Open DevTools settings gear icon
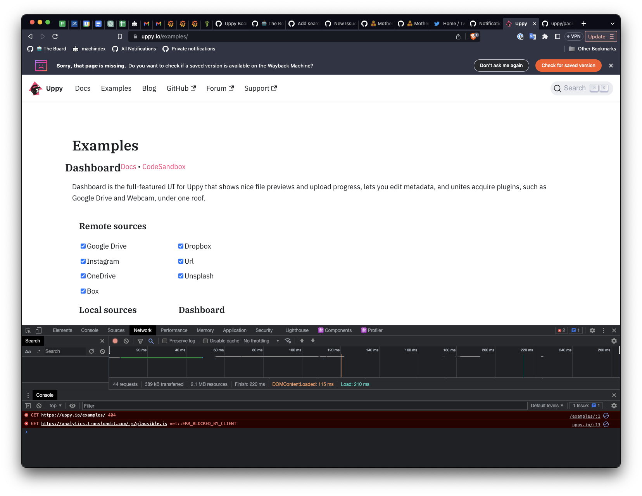Viewport: 642px width, 496px height. 592,330
